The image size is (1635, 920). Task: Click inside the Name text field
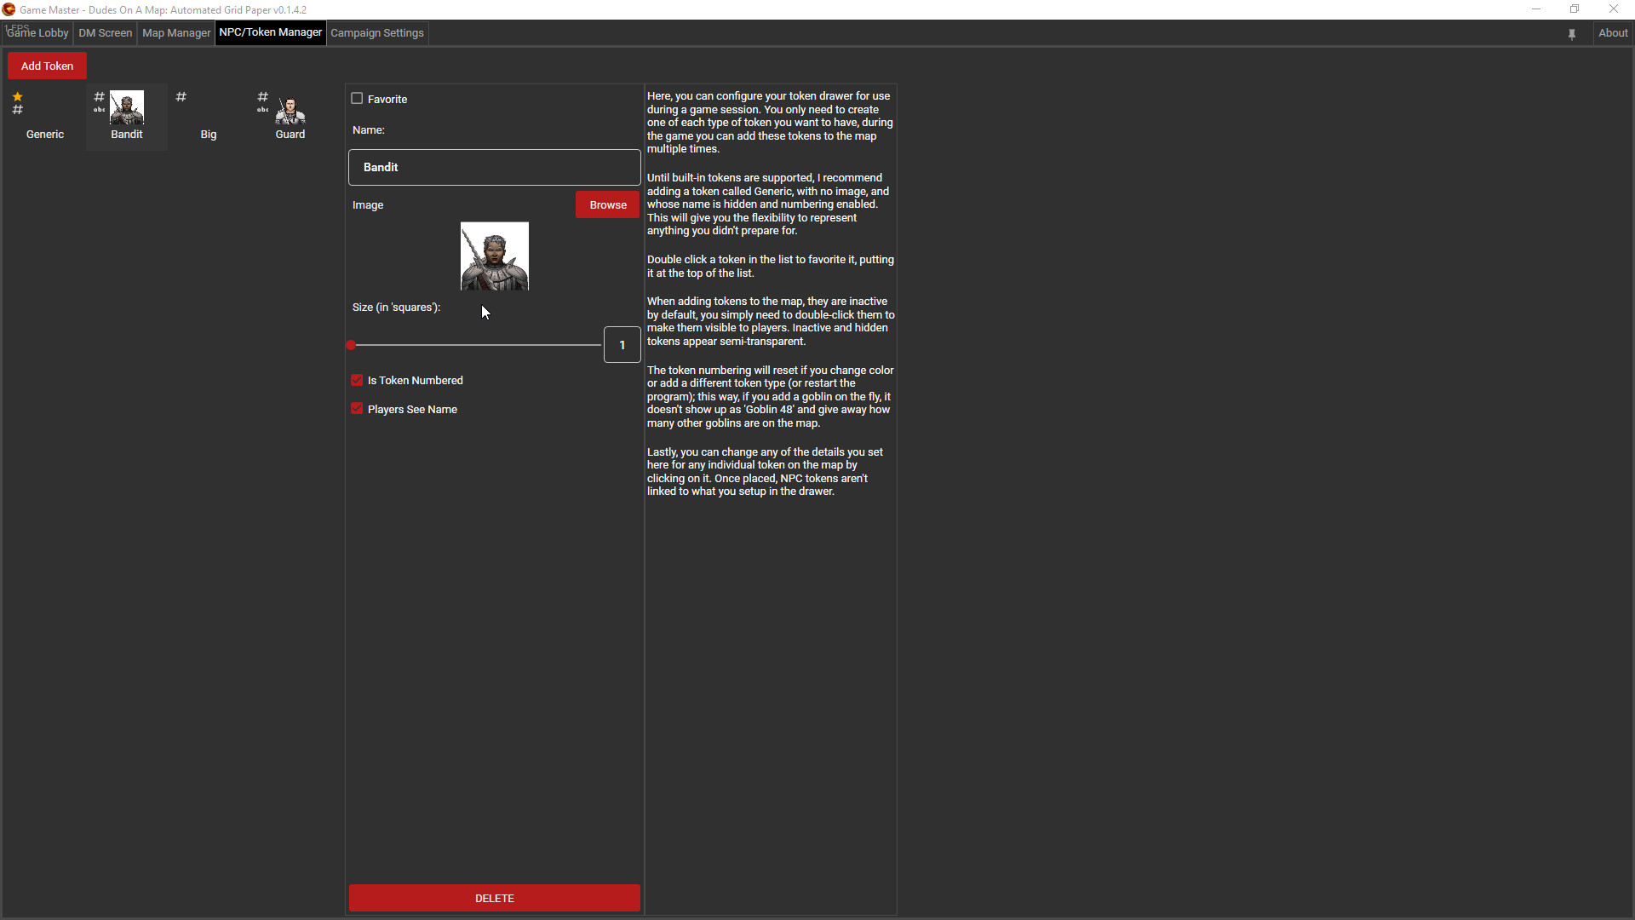[x=494, y=167]
